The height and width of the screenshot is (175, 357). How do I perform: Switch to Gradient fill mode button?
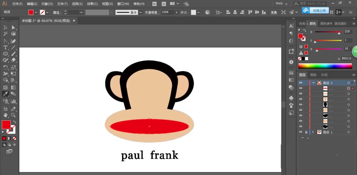(9, 138)
